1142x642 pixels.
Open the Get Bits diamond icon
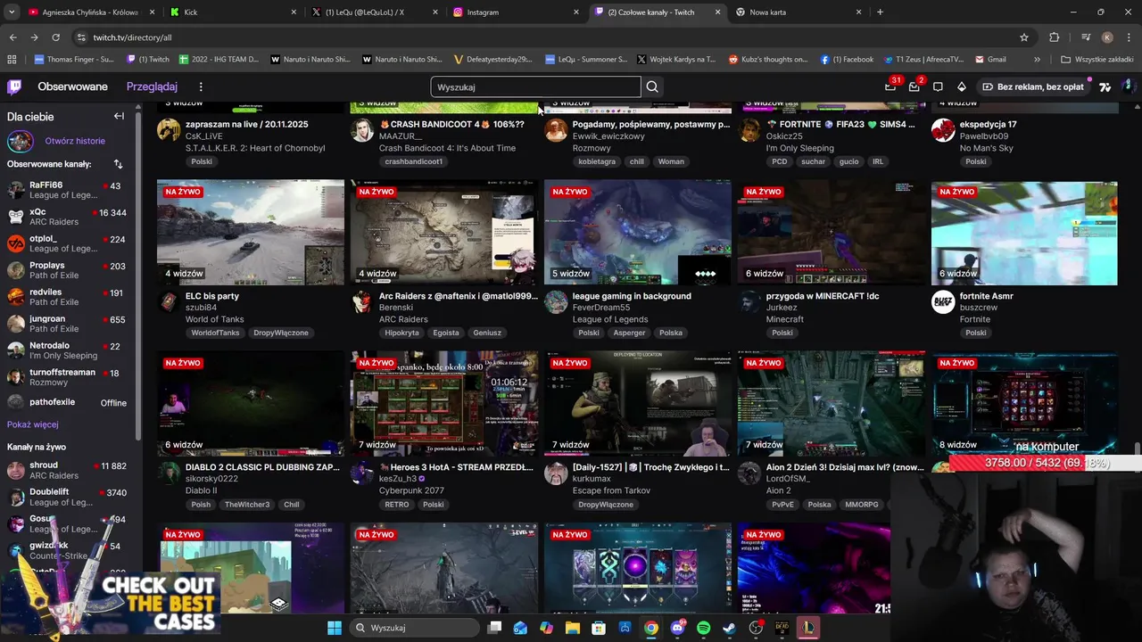pyautogui.click(x=961, y=86)
